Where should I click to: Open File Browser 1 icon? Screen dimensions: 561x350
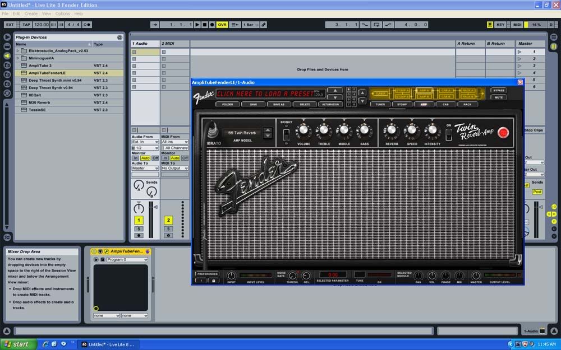(7, 65)
